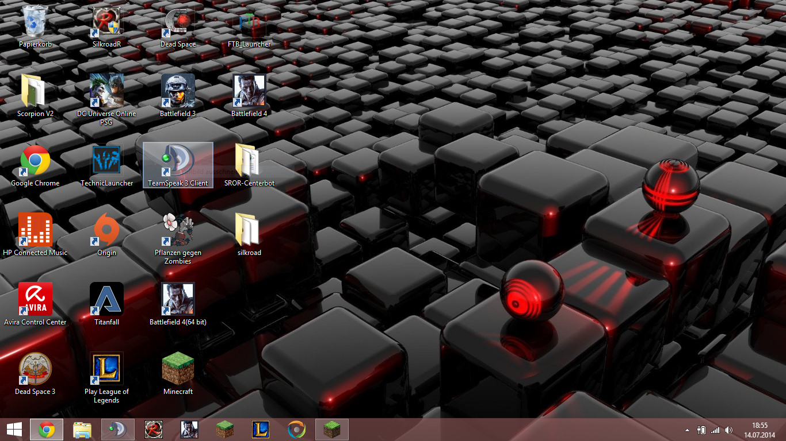786x441 pixels.
Task: Open File Explorer from the taskbar
Action: (82, 430)
